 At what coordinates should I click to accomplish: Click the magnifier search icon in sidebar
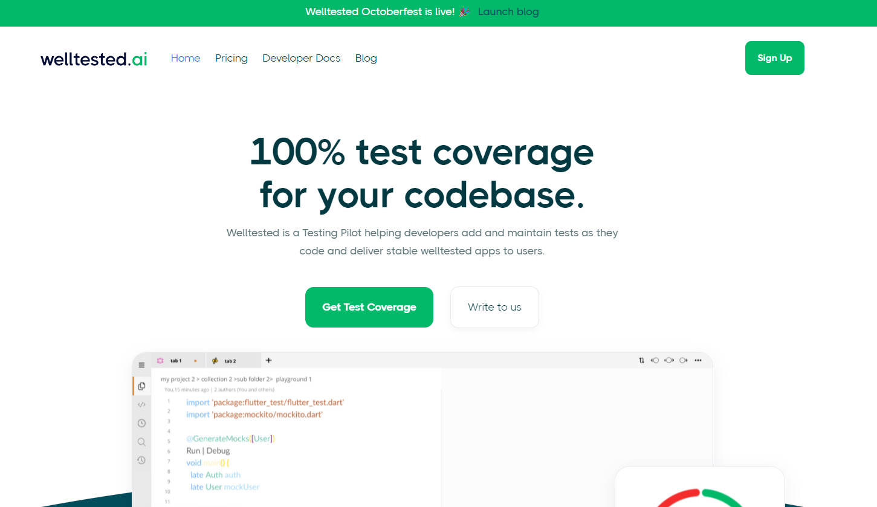coord(141,442)
